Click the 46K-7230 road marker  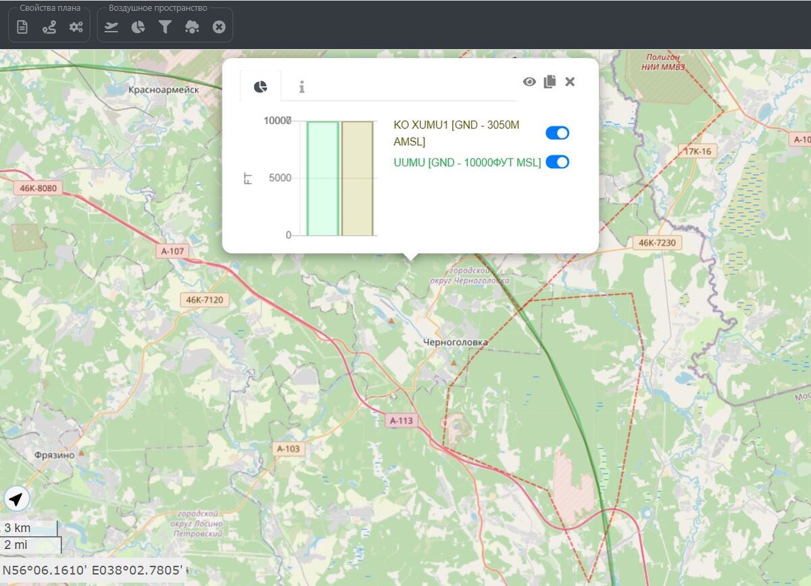pyautogui.click(x=656, y=242)
